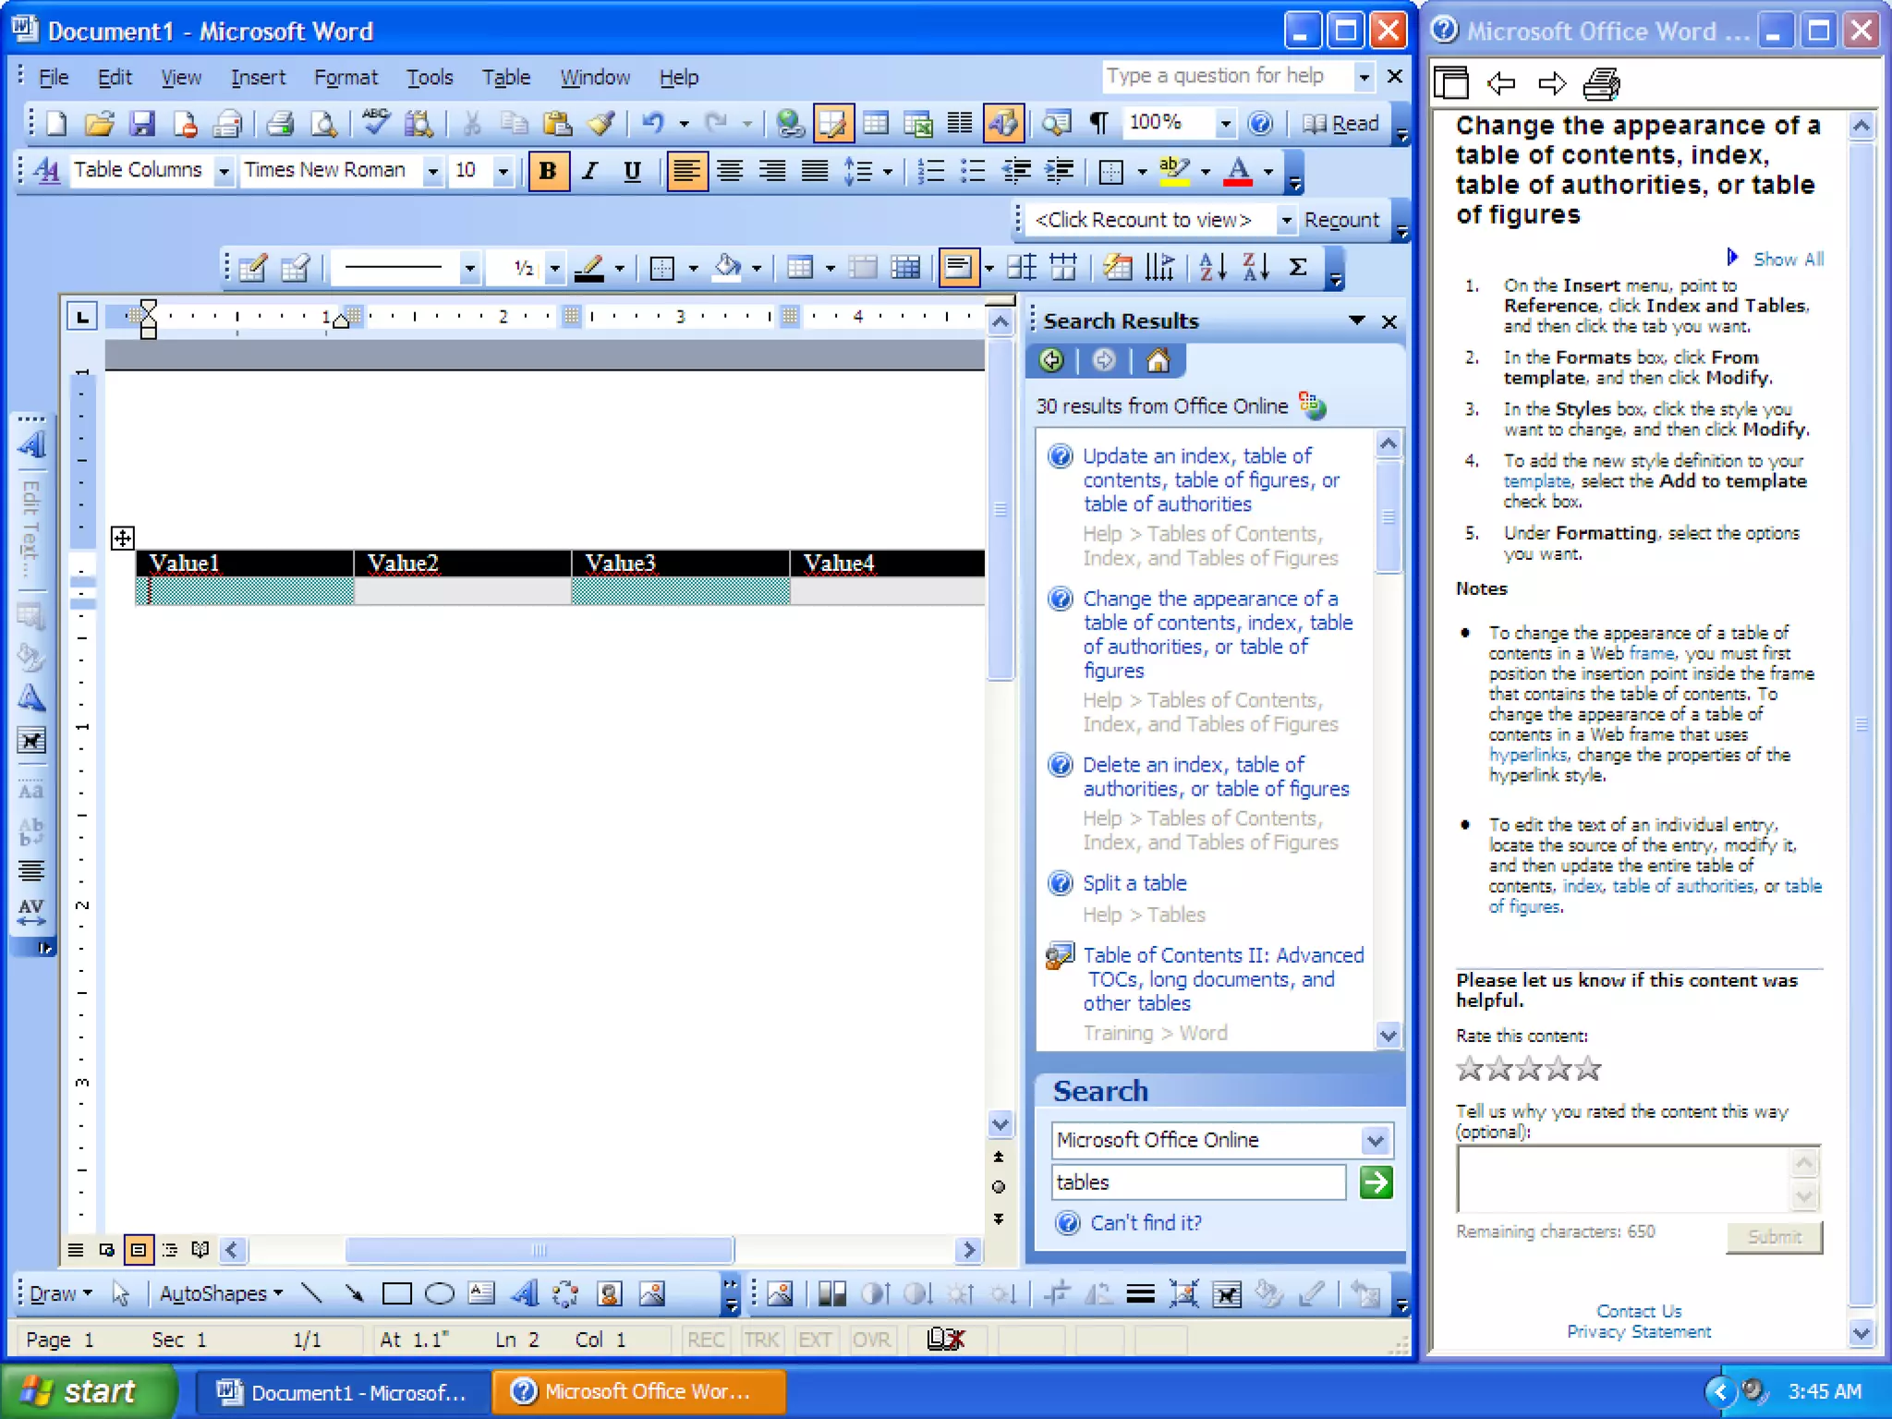Click the Insert WordArt icon in Drawing toolbar
Viewport: 1892px width, 1419px height.
524,1293
